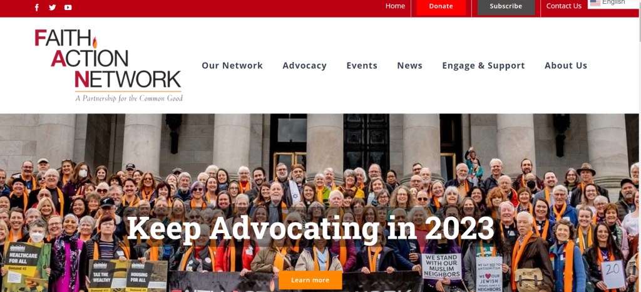Screen dimensions: 641x292
Task: Click the red Donate button
Action: pos(441,6)
